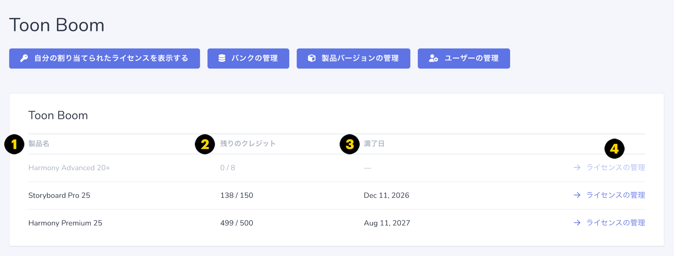Click the database stack bank icon
Image resolution: width=674 pixels, height=256 pixels.
click(222, 58)
